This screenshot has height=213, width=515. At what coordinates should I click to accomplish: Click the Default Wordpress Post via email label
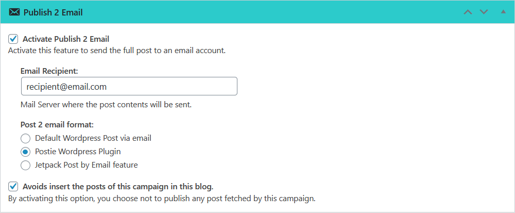[x=93, y=138]
